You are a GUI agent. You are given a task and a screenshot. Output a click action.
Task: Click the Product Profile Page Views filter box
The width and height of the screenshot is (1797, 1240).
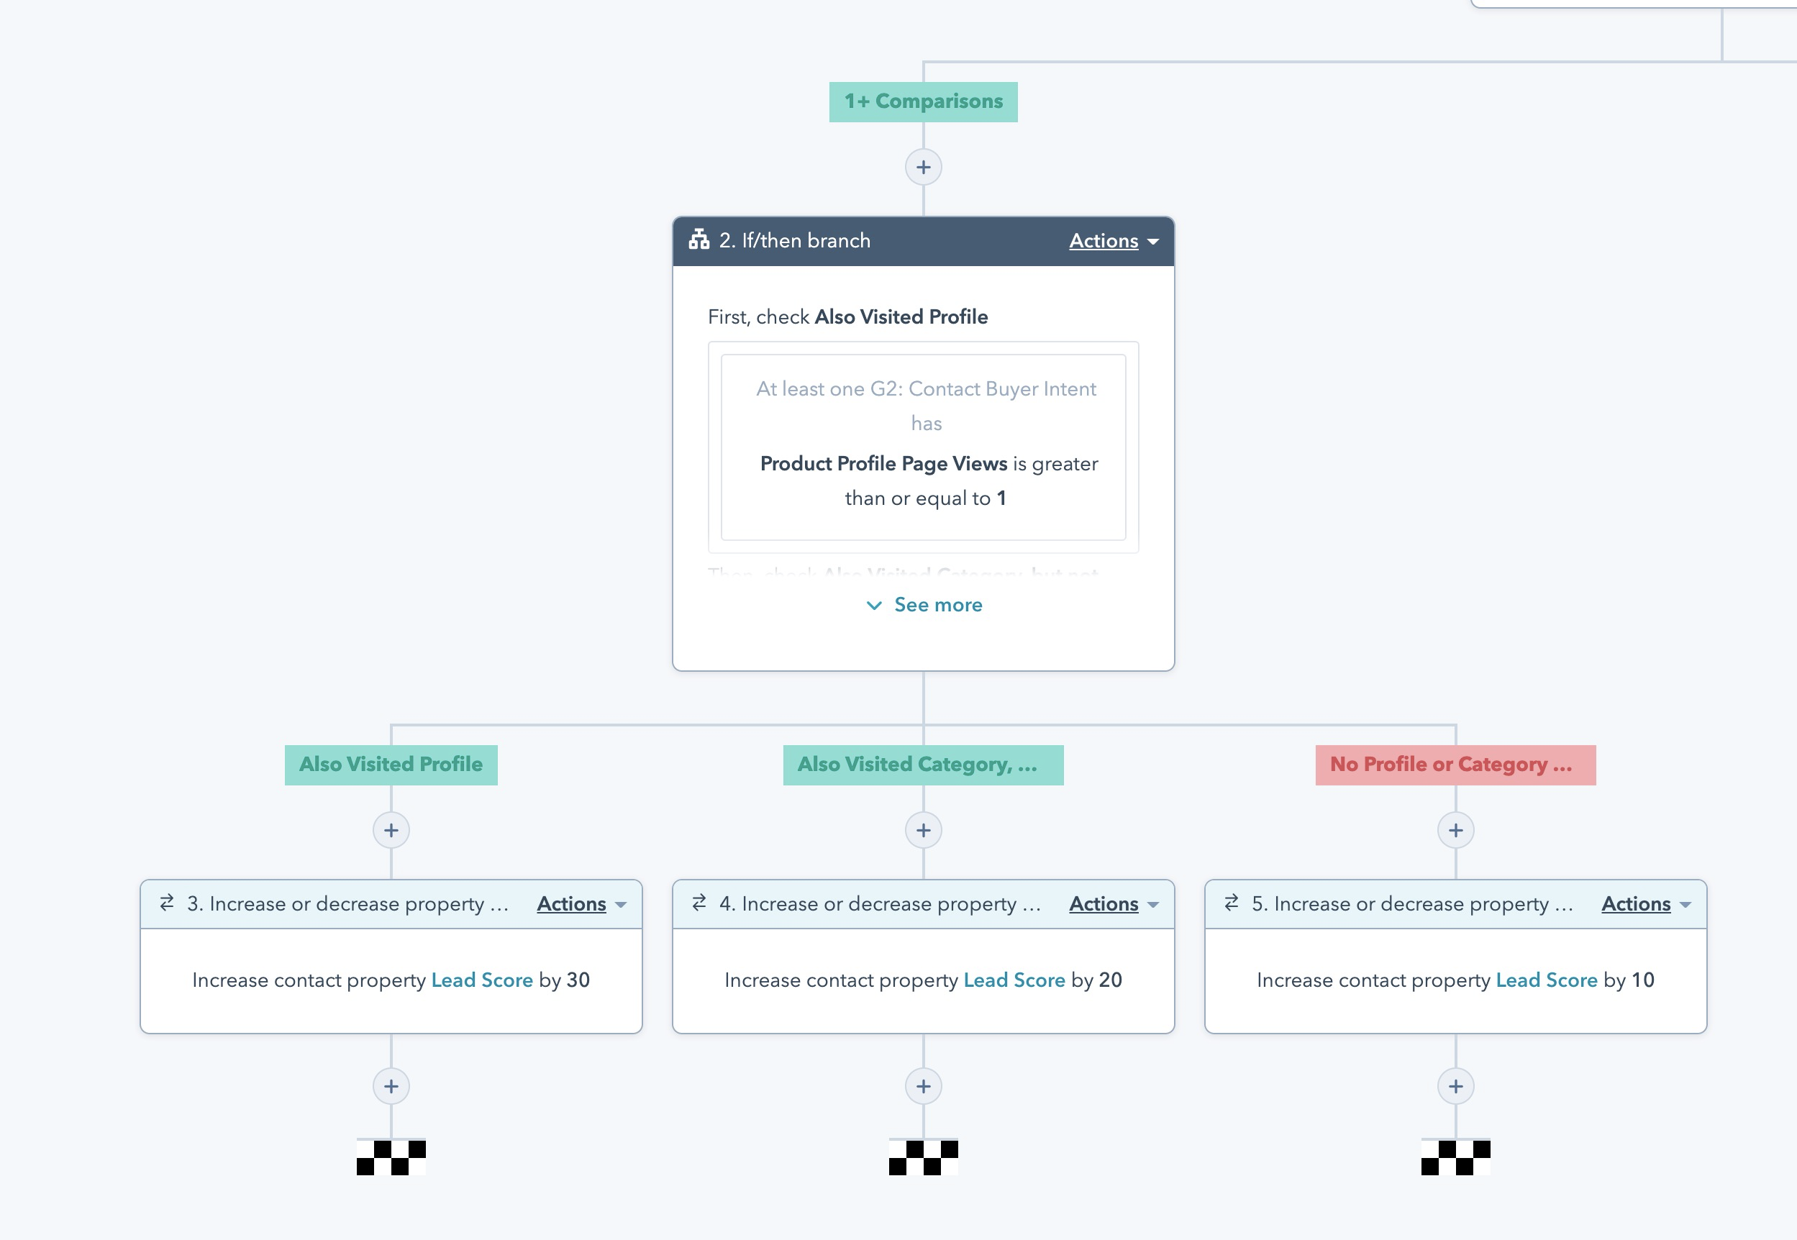coord(923,447)
